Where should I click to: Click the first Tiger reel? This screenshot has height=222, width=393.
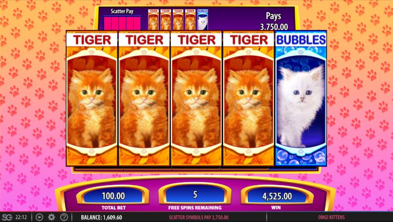coord(92,99)
